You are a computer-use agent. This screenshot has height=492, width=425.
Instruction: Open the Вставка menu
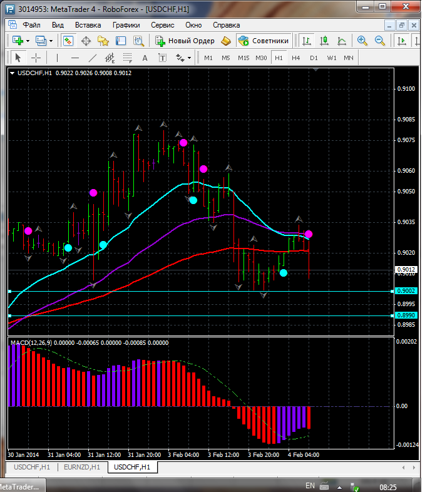pos(88,25)
